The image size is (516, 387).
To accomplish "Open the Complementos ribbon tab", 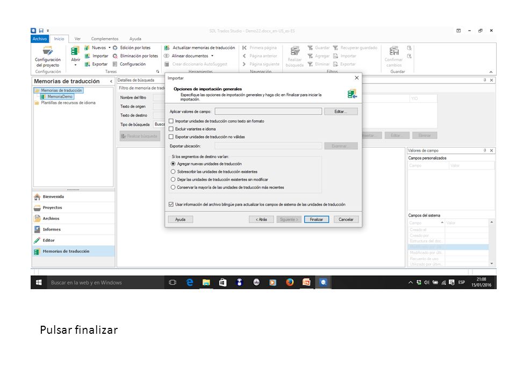I will pos(105,39).
